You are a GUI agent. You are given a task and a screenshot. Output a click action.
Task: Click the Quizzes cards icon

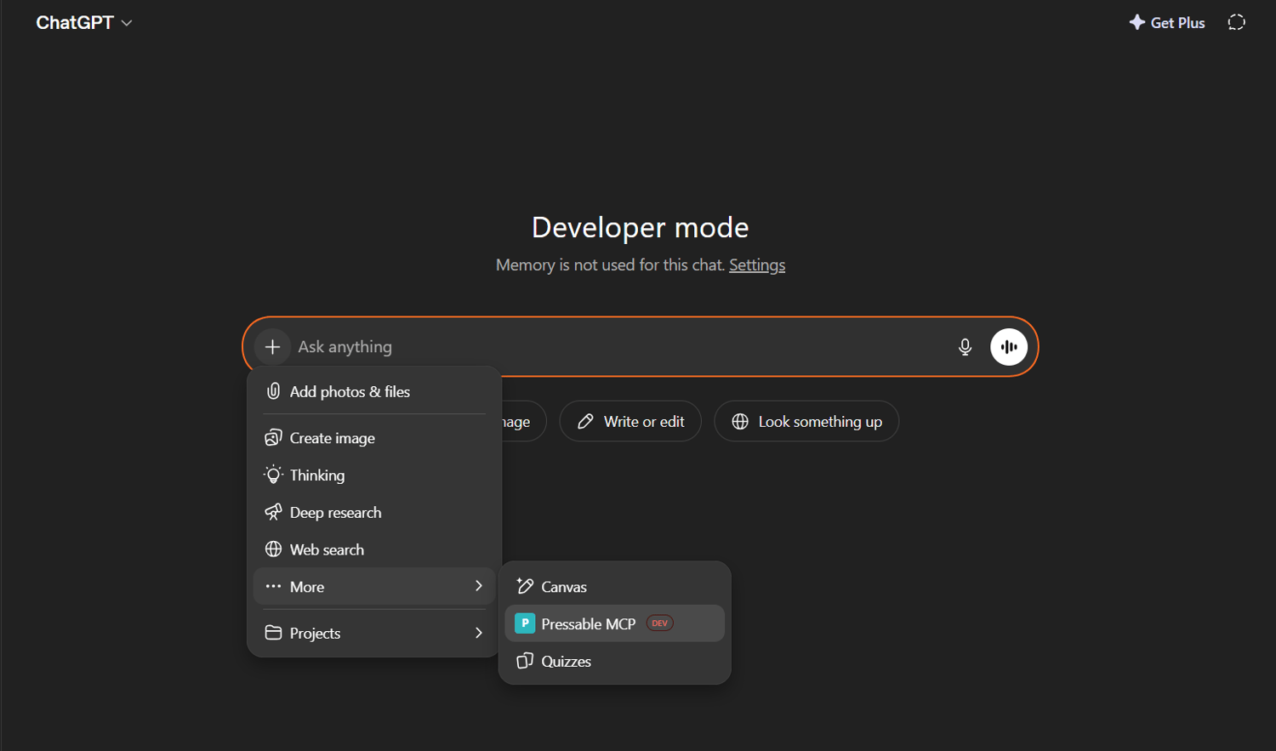pyautogui.click(x=525, y=661)
